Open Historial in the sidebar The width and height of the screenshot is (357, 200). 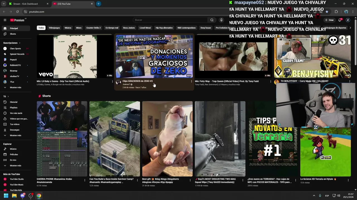(x=16, y=102)
